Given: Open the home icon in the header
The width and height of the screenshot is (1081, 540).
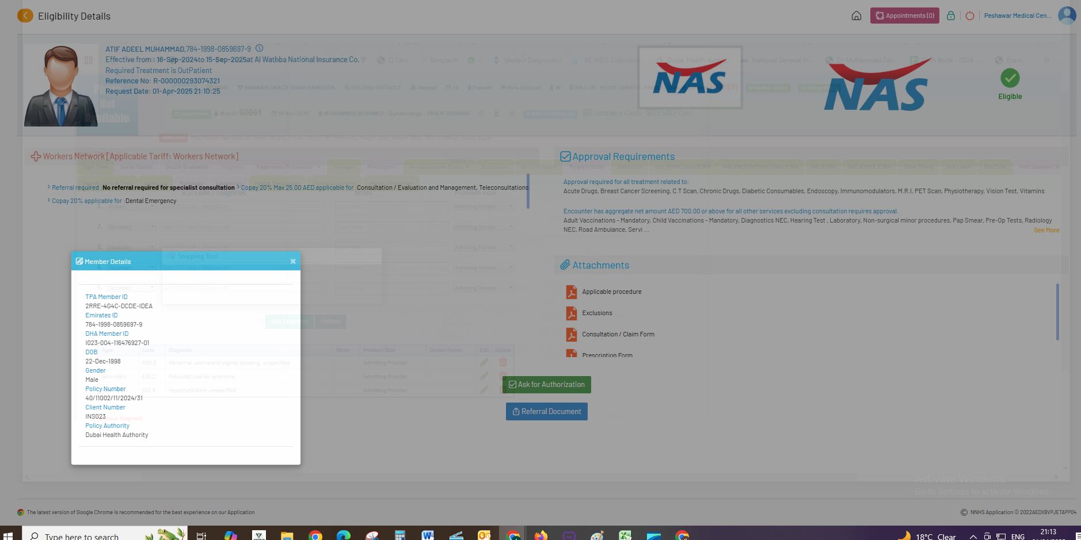Looking at the screenshot, I should [857, 16].
